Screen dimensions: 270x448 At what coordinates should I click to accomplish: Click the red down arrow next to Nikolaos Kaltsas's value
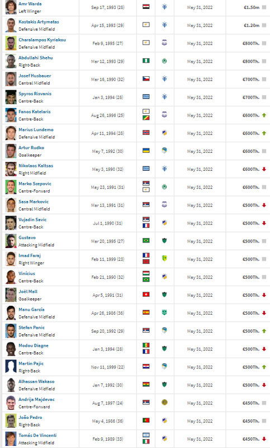pyautogui.click(x=264, y=170)
